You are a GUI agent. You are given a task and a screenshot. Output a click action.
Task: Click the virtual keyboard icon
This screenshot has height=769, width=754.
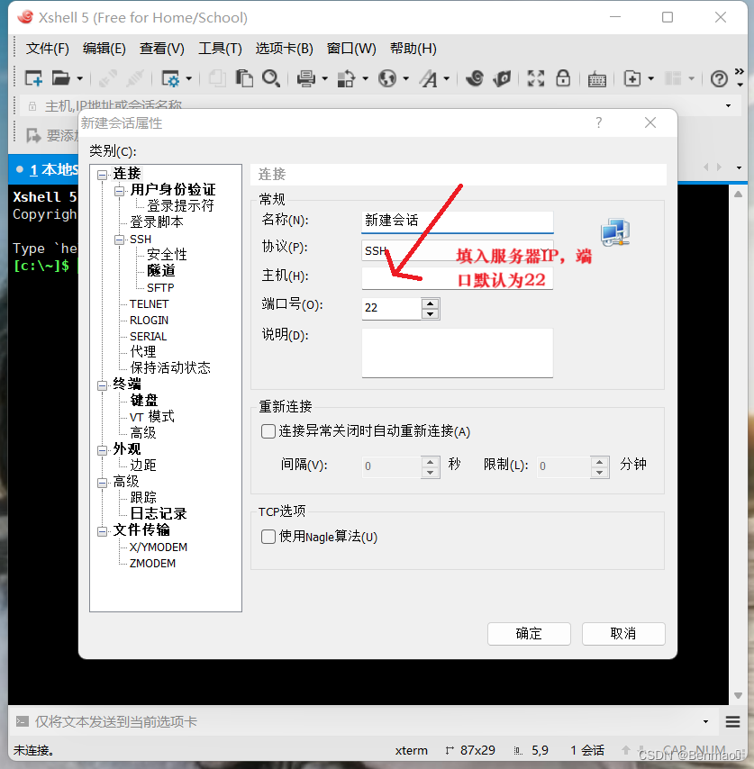tap(596, 79)
